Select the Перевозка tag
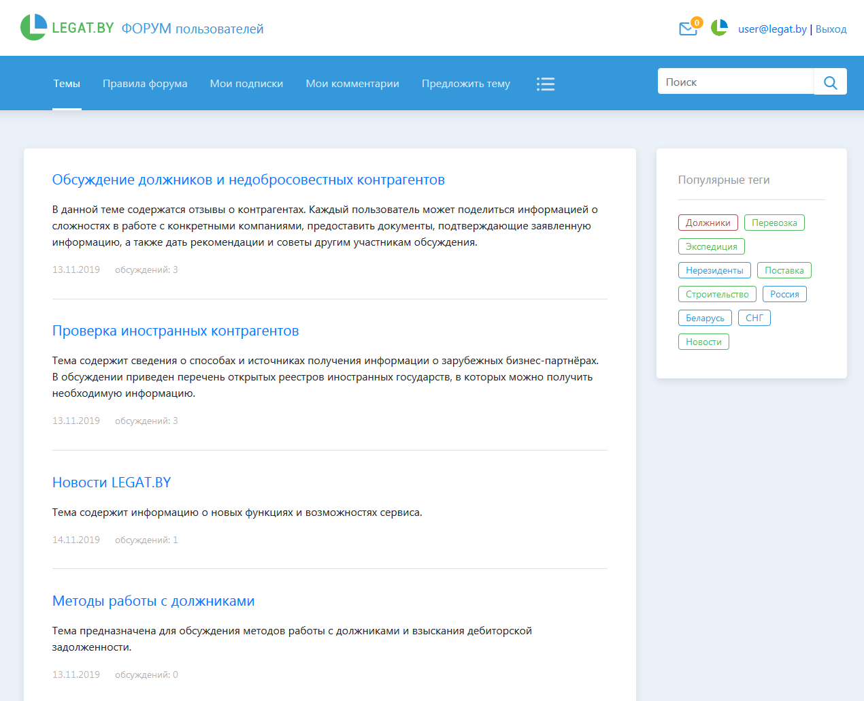The width and height of the screenshot is (864, 701). (774, 222)
